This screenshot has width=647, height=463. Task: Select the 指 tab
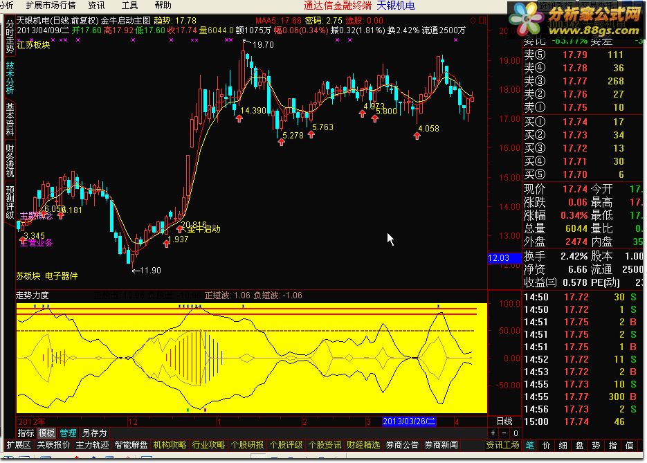click(x=613, y=445)
